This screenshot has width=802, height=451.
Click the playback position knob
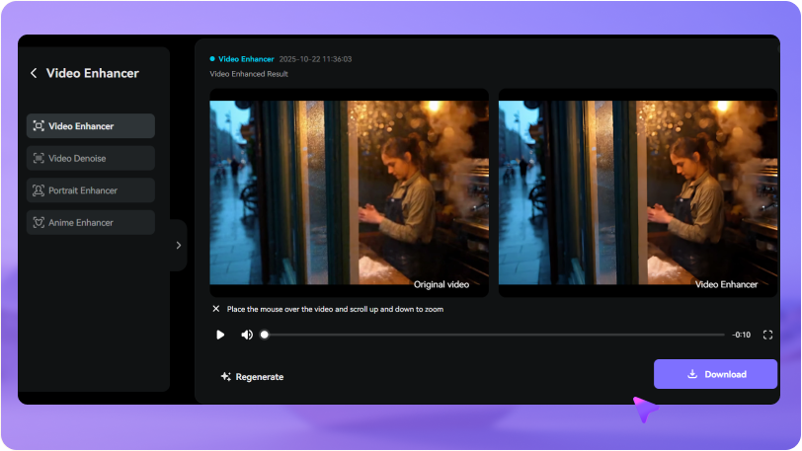265,335
